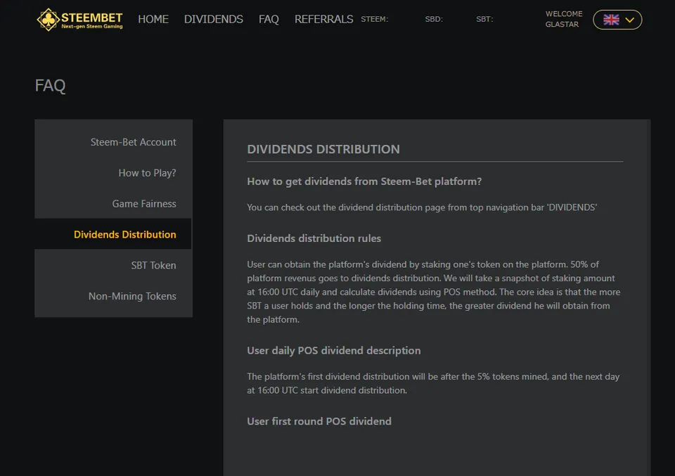The image size is (675, 476).
Task: Click WELCOME GLASTAR user label
Action: point(564,19)
